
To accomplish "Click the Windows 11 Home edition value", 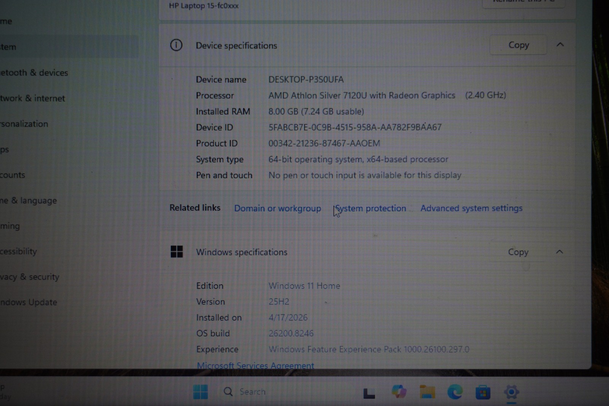I will tap(304, 286).
